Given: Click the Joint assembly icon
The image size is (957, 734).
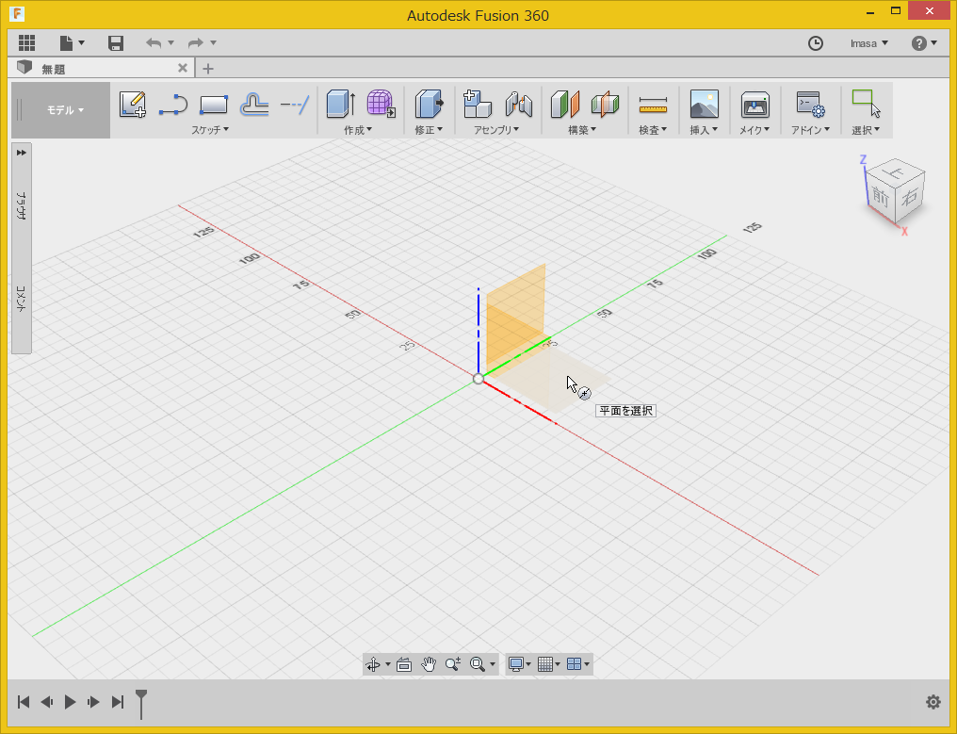Looking at the screenshot, I should (x=519, y=104).
